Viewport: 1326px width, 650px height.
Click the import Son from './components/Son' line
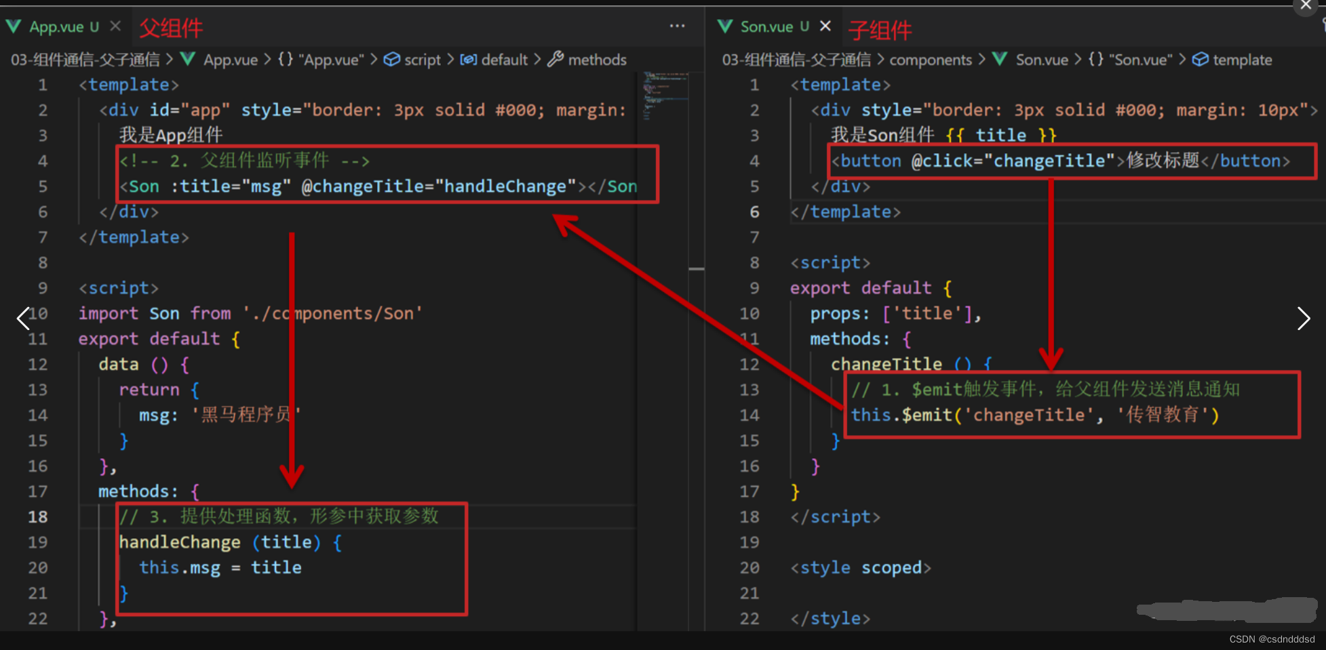point(250,313)
